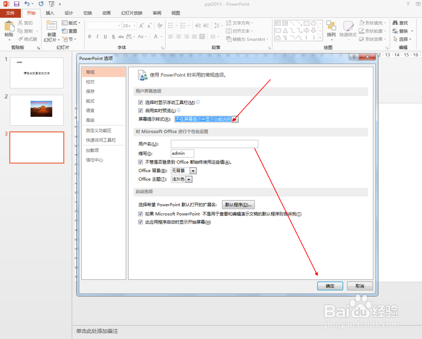Switch to the 设计 ribbon tab

pos(69,13)
